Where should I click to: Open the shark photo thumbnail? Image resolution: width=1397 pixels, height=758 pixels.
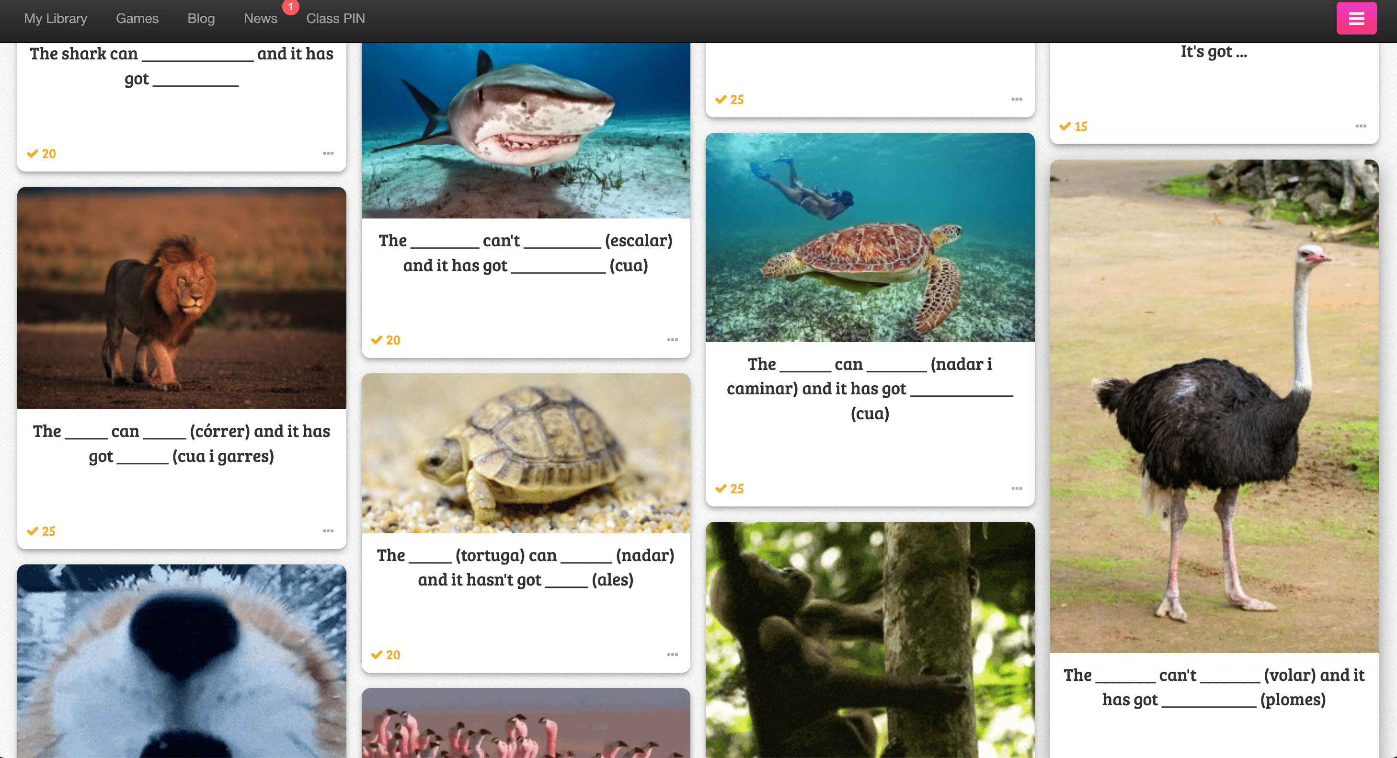click(x=526, y=131)
